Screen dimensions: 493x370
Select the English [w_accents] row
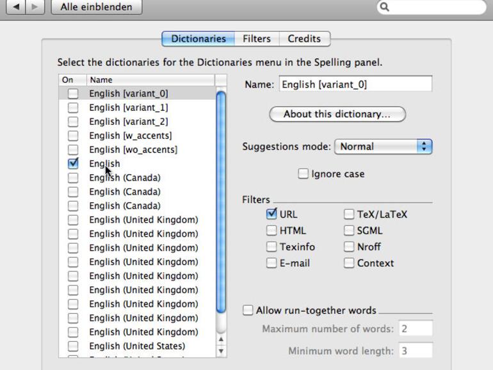click(138, 136)
